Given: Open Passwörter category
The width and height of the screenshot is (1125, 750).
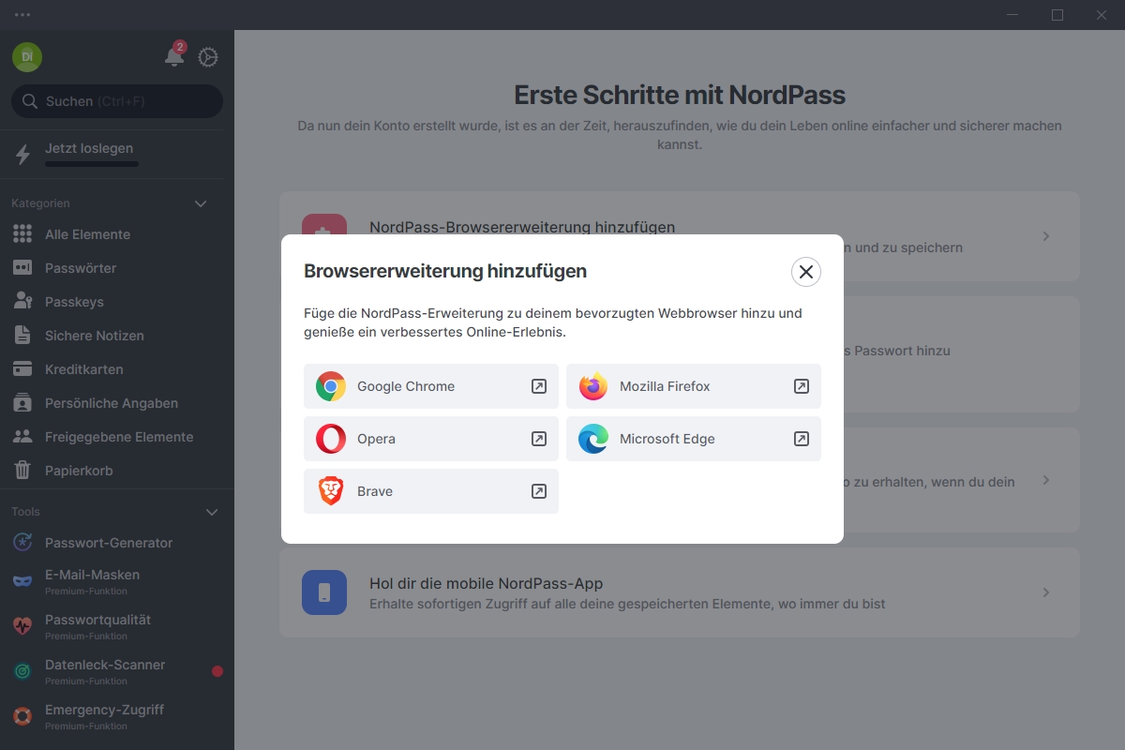Looking at the screenshot, I should pos(116,268).
